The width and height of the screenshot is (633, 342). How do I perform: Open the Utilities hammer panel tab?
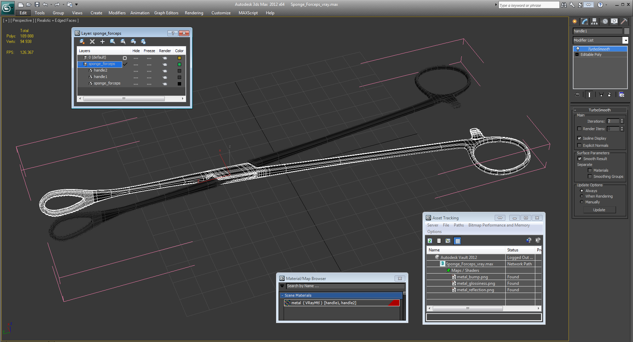point(624,21)
